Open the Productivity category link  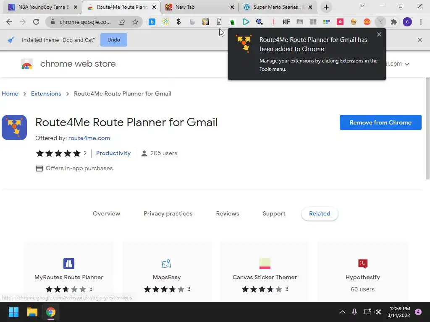coord(113,153)
